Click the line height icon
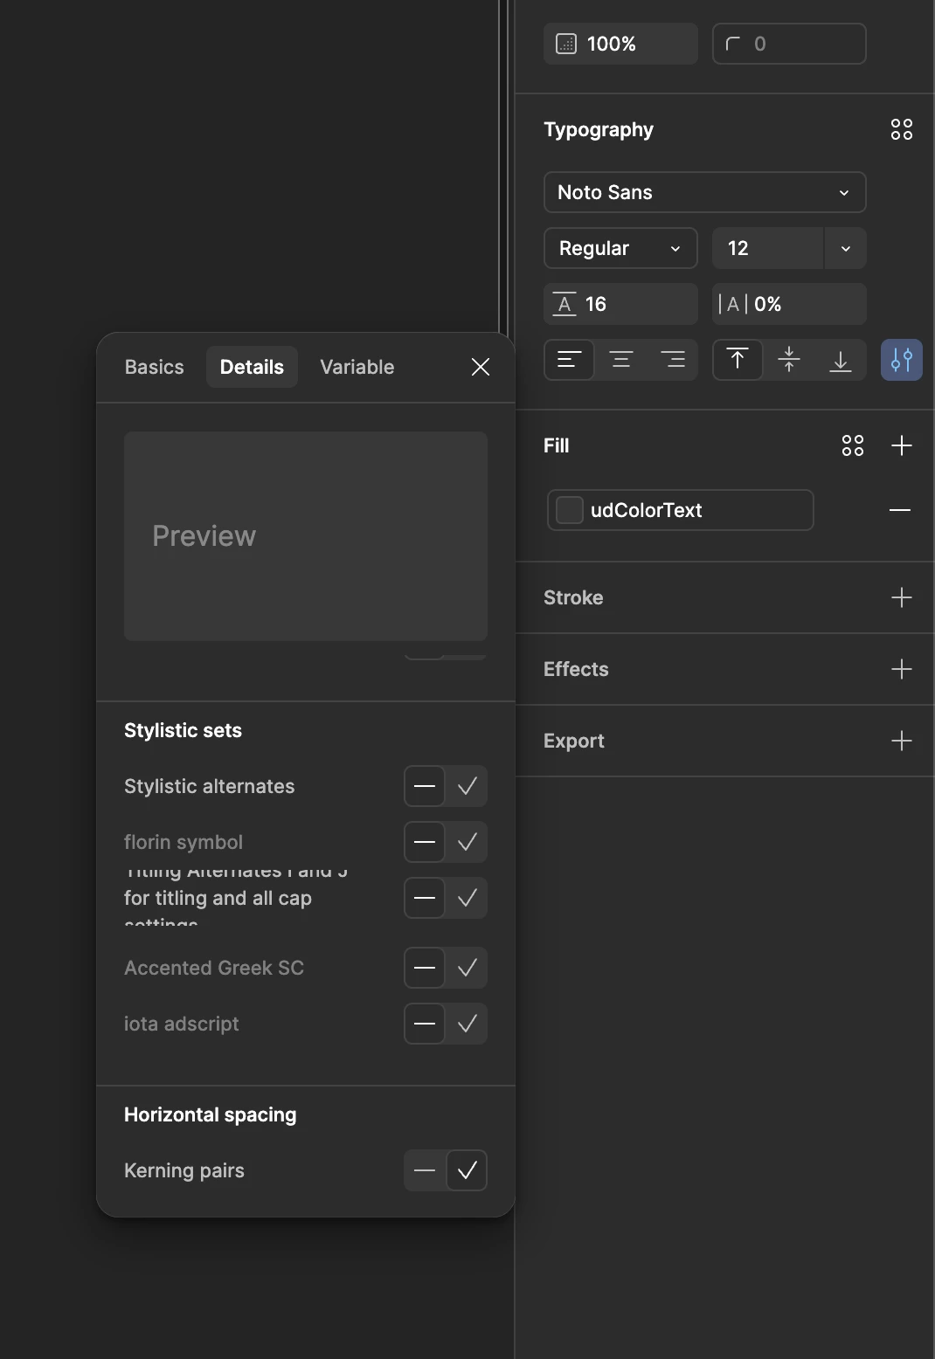Screen dimensions: 935x1359 pos(564,304)
